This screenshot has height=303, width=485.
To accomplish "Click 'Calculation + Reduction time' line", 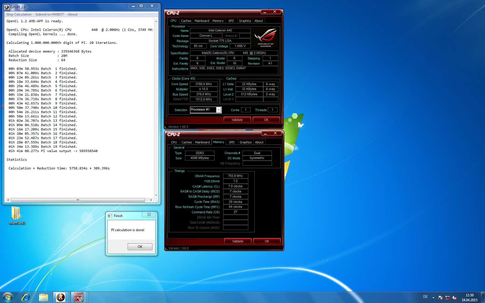I will (x=59, y=168).
